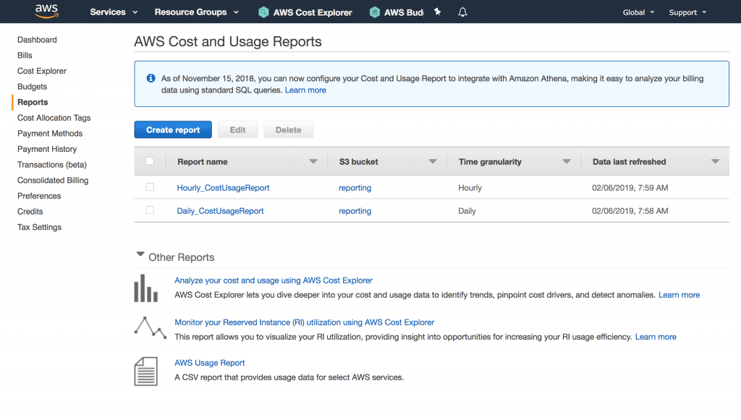741x420 pixels.
Task: Click the info icon in the Athena announcement banner
Action: [x=150, y=78]
